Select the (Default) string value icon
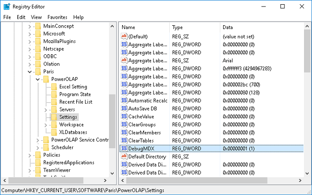 coord(124,36)
